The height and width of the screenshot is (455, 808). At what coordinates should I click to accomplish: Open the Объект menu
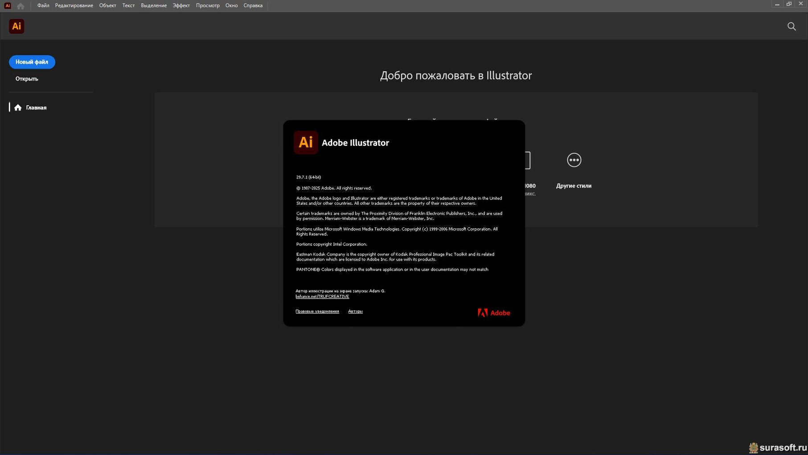tap(107, 5)
